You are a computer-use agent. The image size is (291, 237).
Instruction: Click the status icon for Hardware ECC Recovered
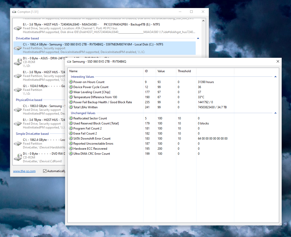coord(71,148)
